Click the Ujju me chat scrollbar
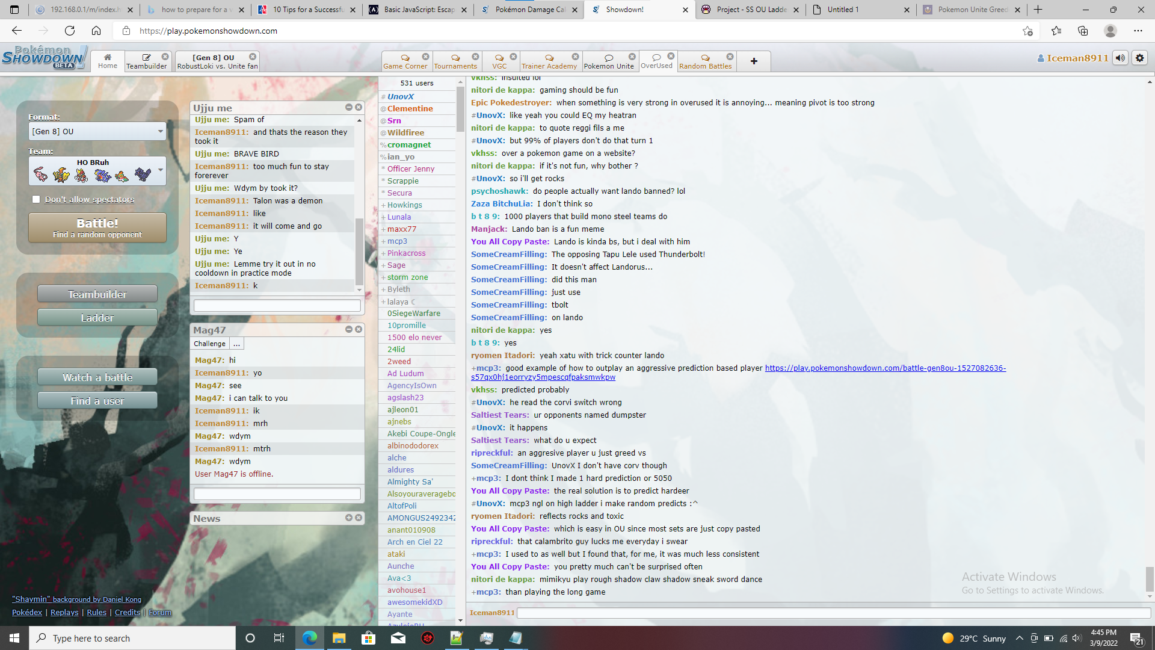Viewport: 1155px width, 650px height. point(359,252)
